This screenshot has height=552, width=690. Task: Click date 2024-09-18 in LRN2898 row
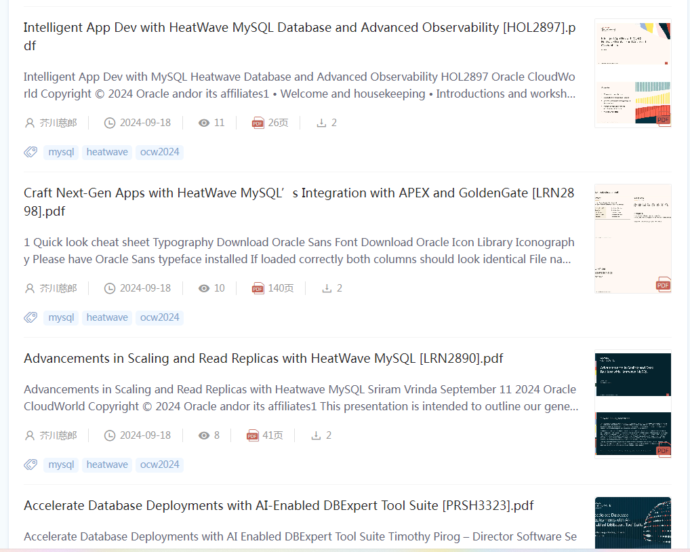click(145, 288)
